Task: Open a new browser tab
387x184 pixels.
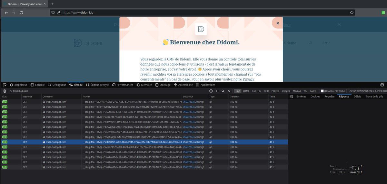Action: pos(53,4)
